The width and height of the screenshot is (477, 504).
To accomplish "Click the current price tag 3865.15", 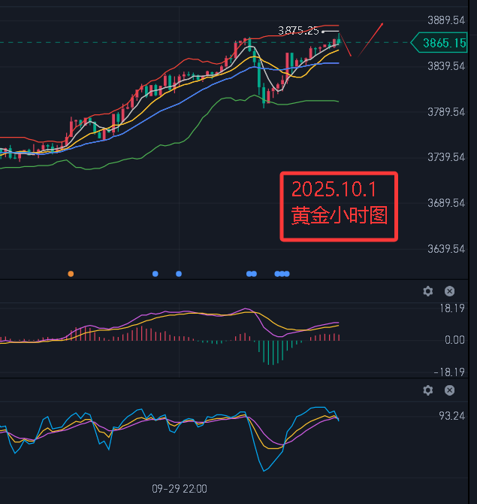I will (x=444, y=44).
